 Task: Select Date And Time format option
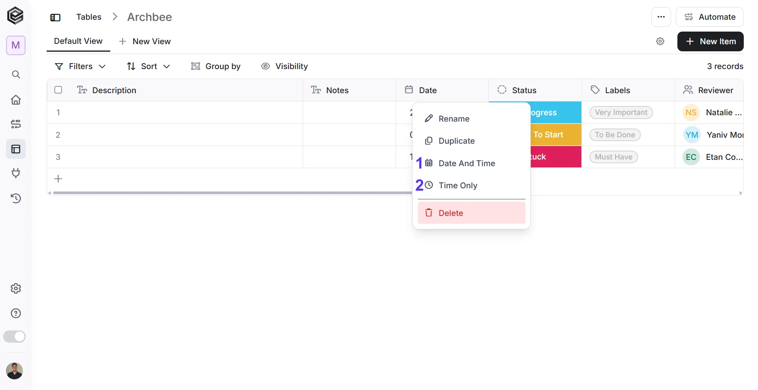tap(471, 163)
